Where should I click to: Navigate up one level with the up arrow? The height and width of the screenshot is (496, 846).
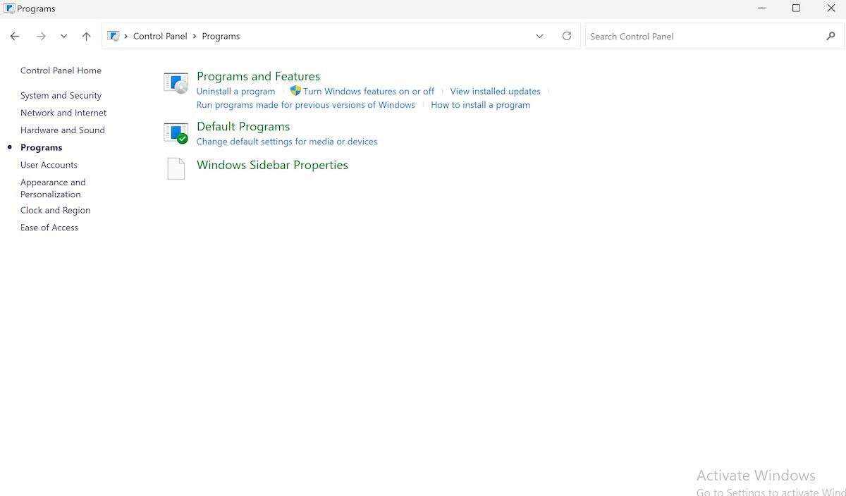[x=86, y=36]
